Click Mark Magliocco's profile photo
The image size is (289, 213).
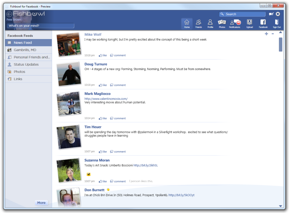point(69,104)
